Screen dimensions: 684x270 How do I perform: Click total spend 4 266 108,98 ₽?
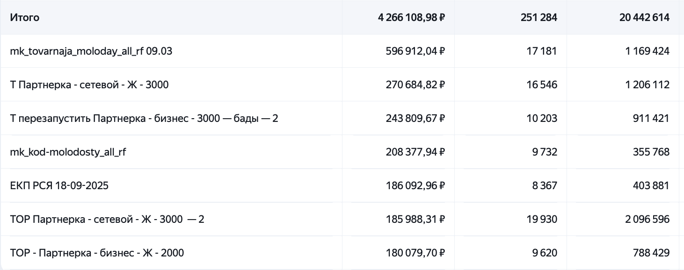tap(411, 17)
